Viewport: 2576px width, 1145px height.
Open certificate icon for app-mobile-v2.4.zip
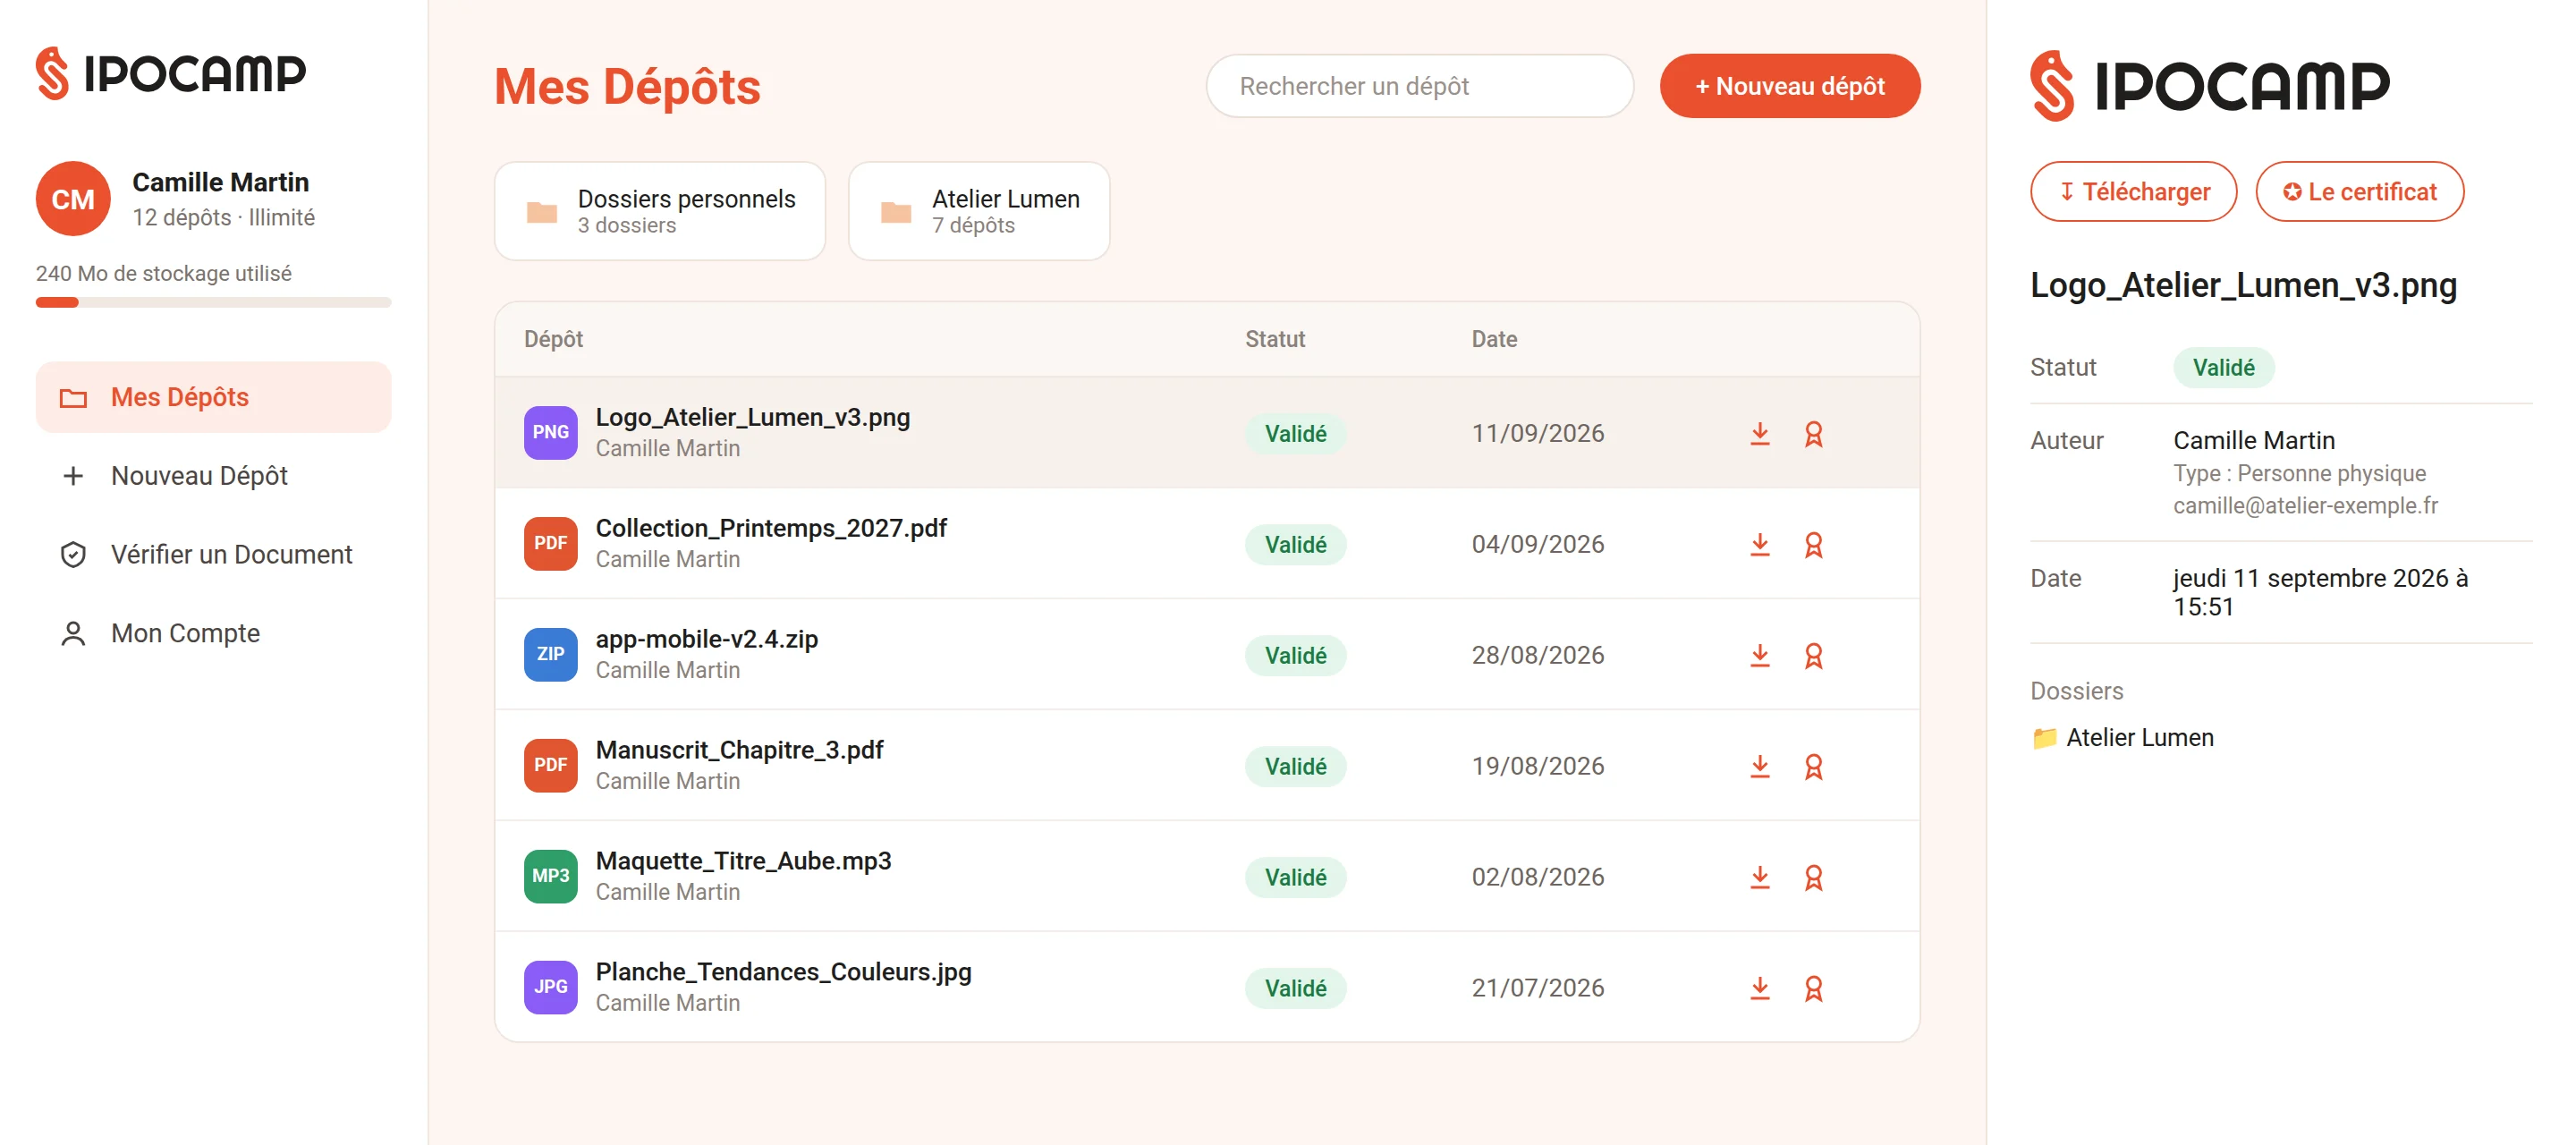[x=1813, y=655]
